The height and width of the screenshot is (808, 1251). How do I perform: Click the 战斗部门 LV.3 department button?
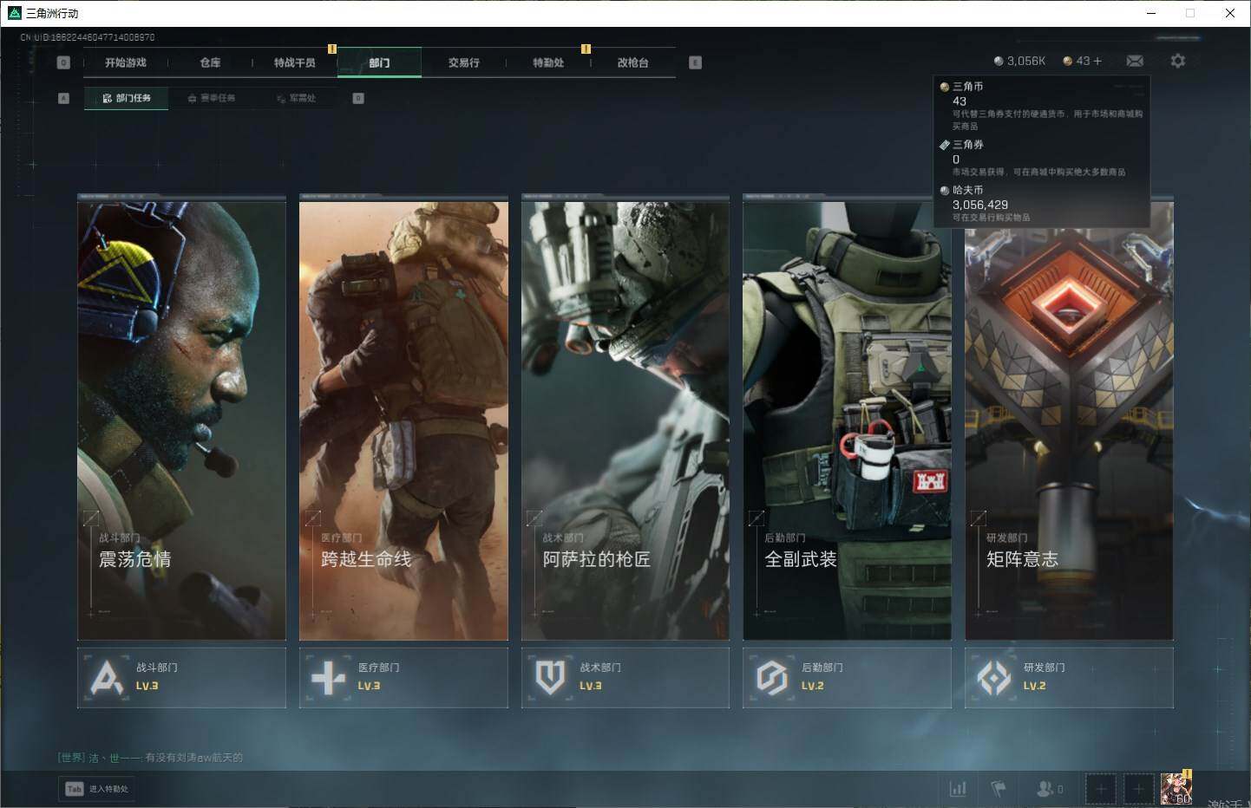tap(181, 677)
